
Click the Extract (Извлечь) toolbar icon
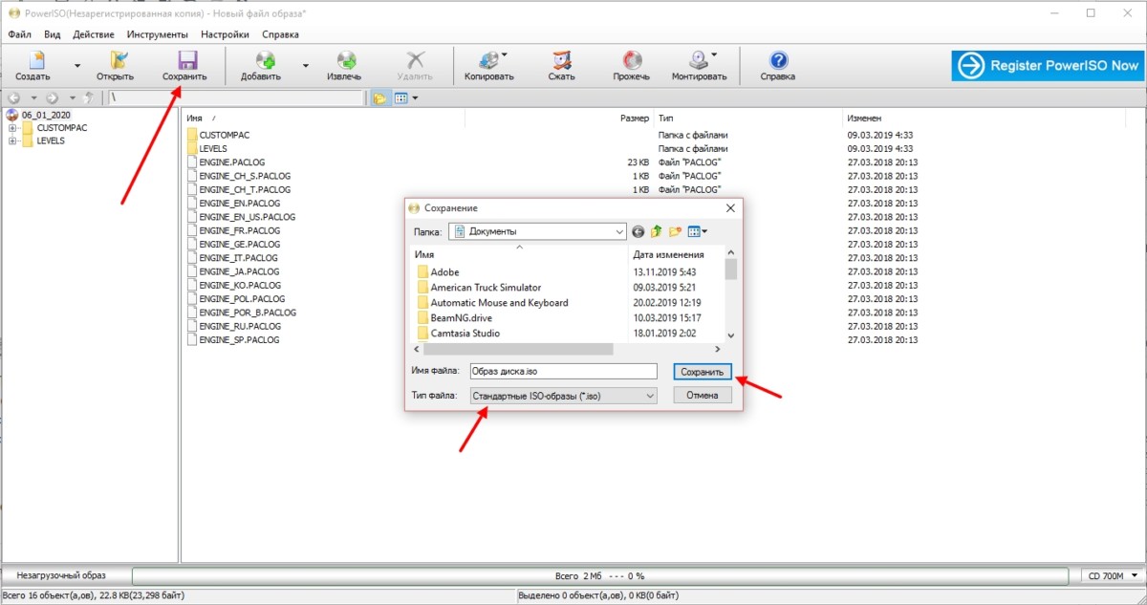(x=344, y=61)
